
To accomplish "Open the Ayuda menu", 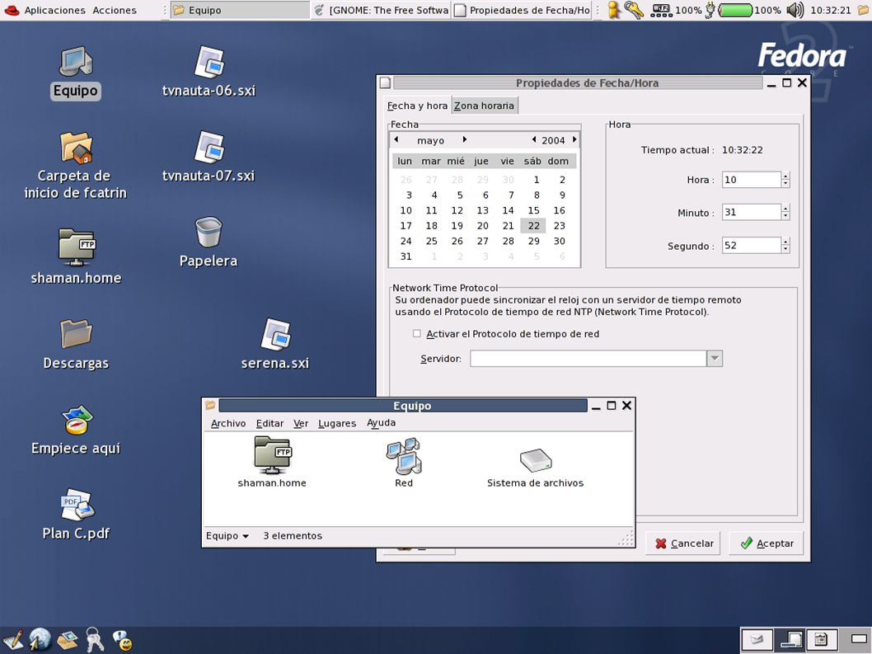I will (381, 423).
